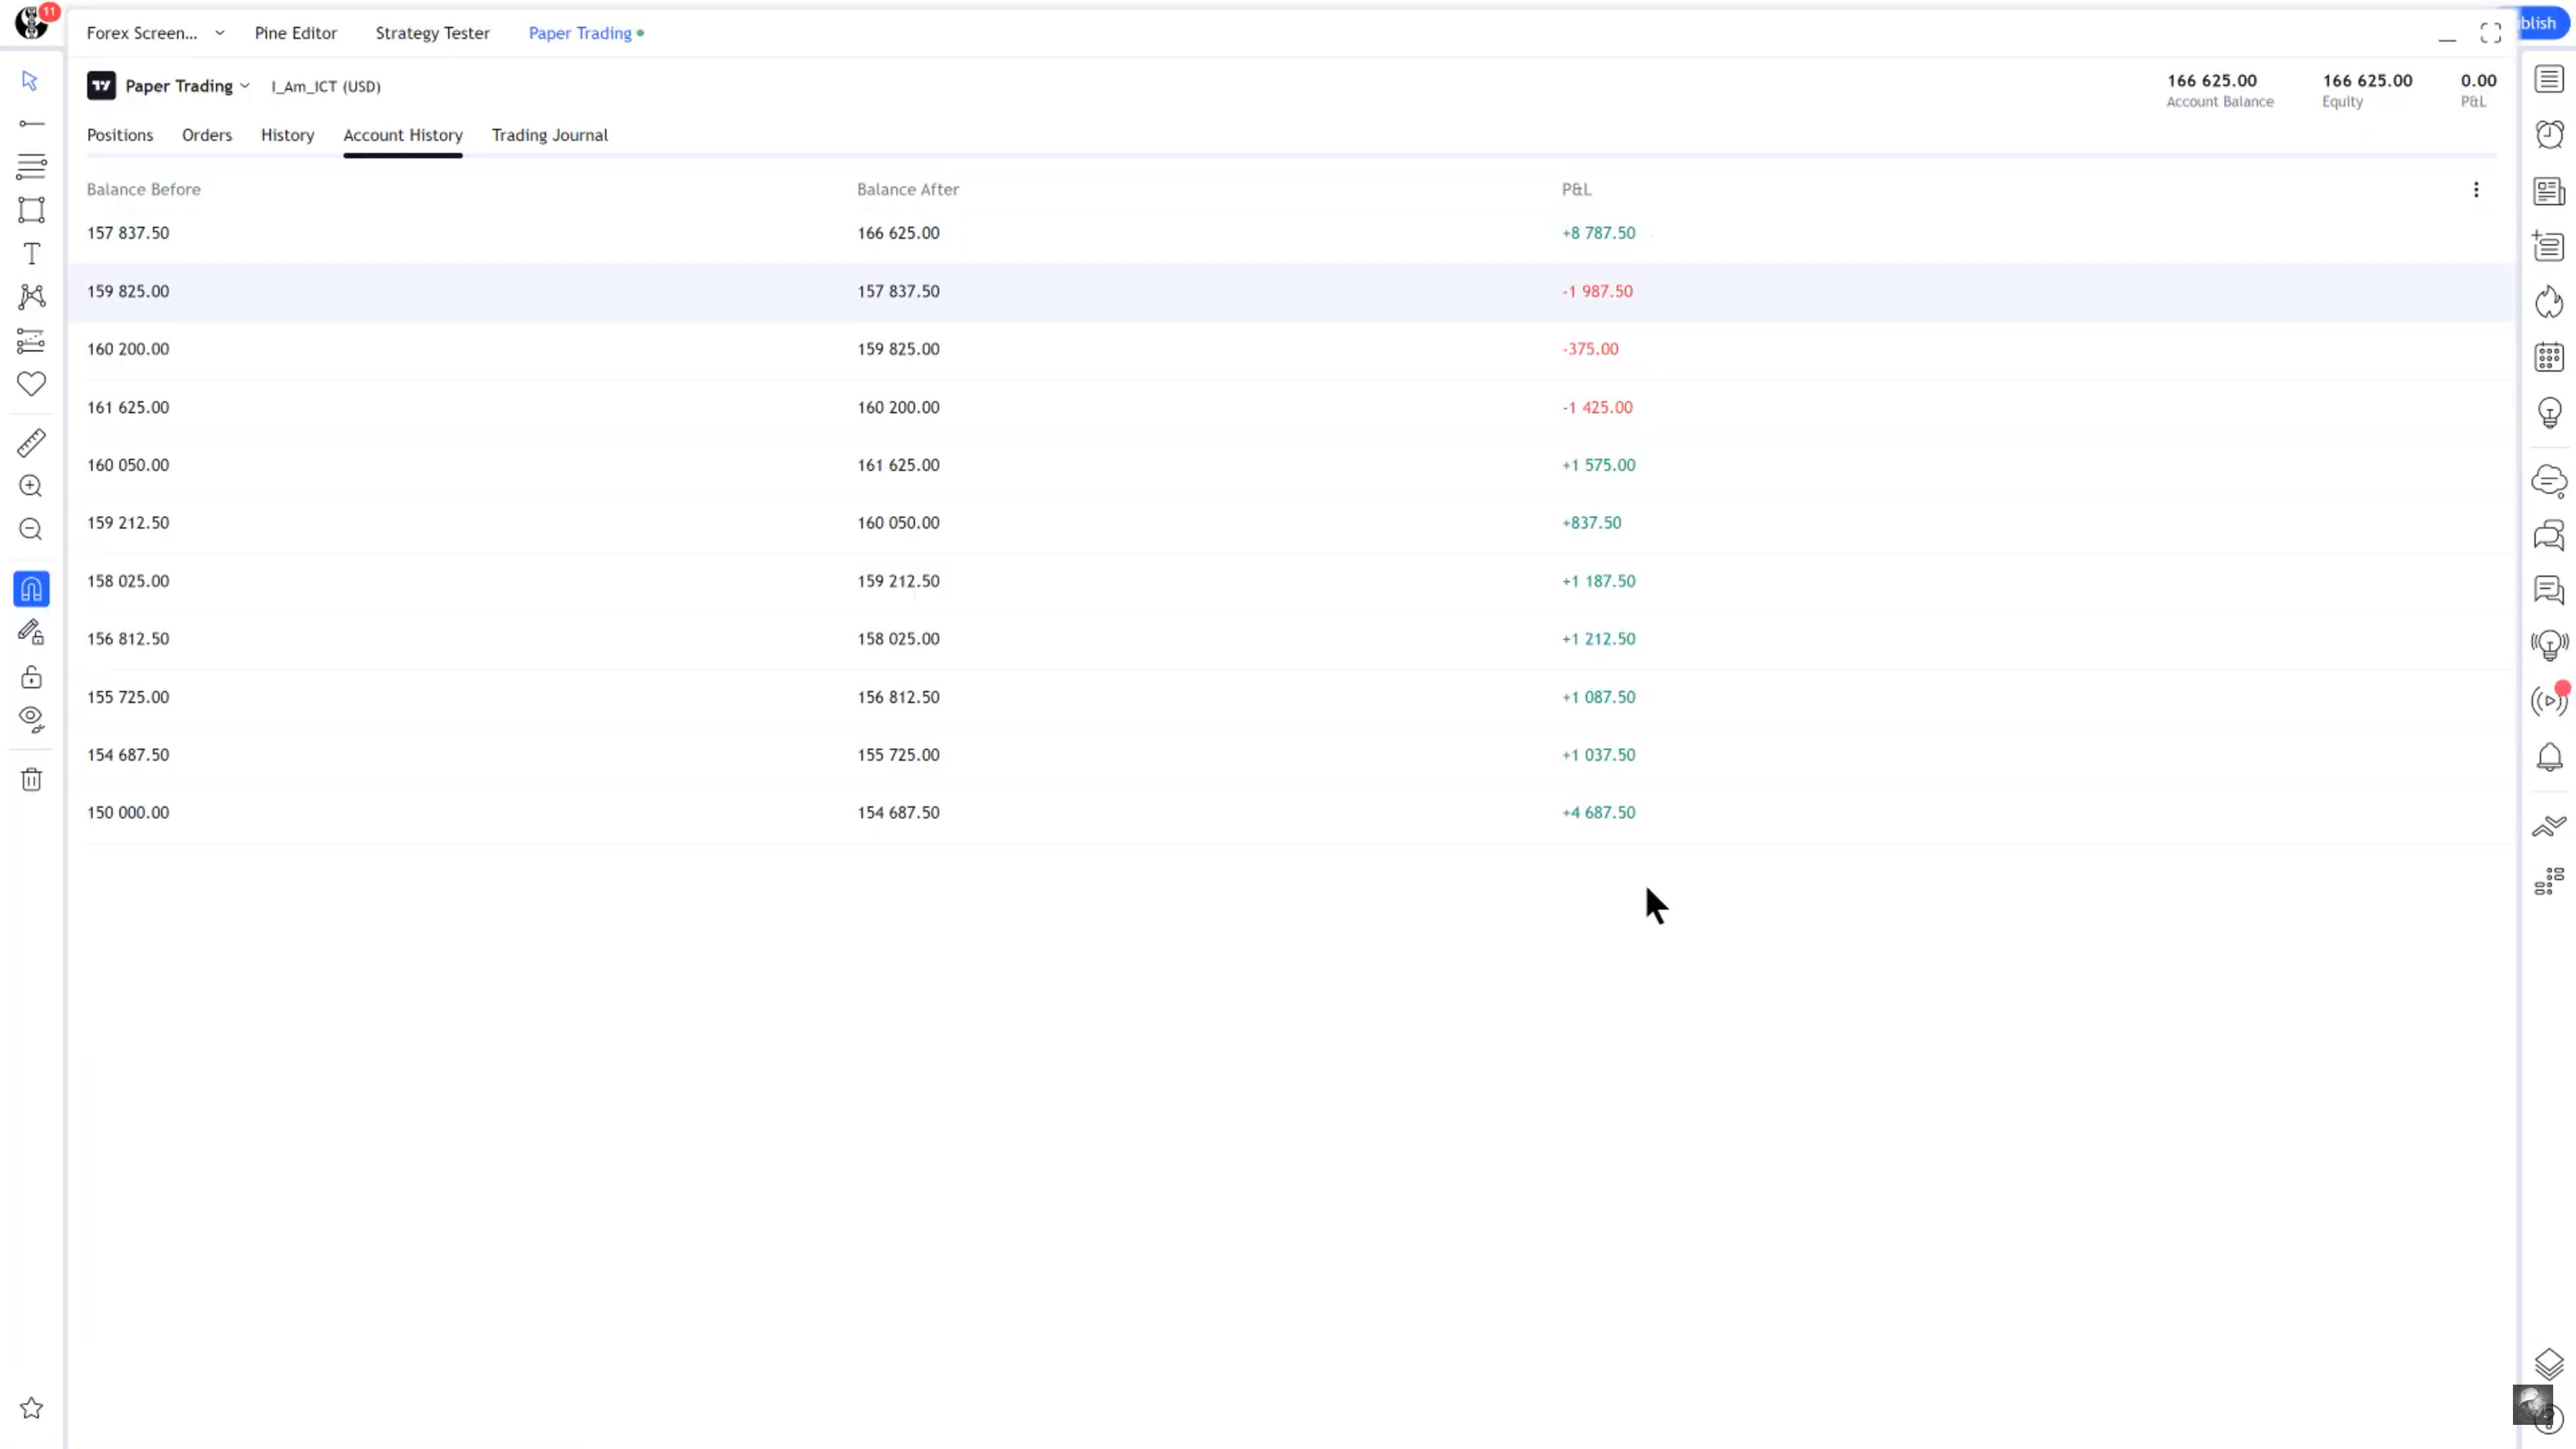The image size is (2576, 1449).
Task: Sort by the P&L column header
Action: (1577, 190)
